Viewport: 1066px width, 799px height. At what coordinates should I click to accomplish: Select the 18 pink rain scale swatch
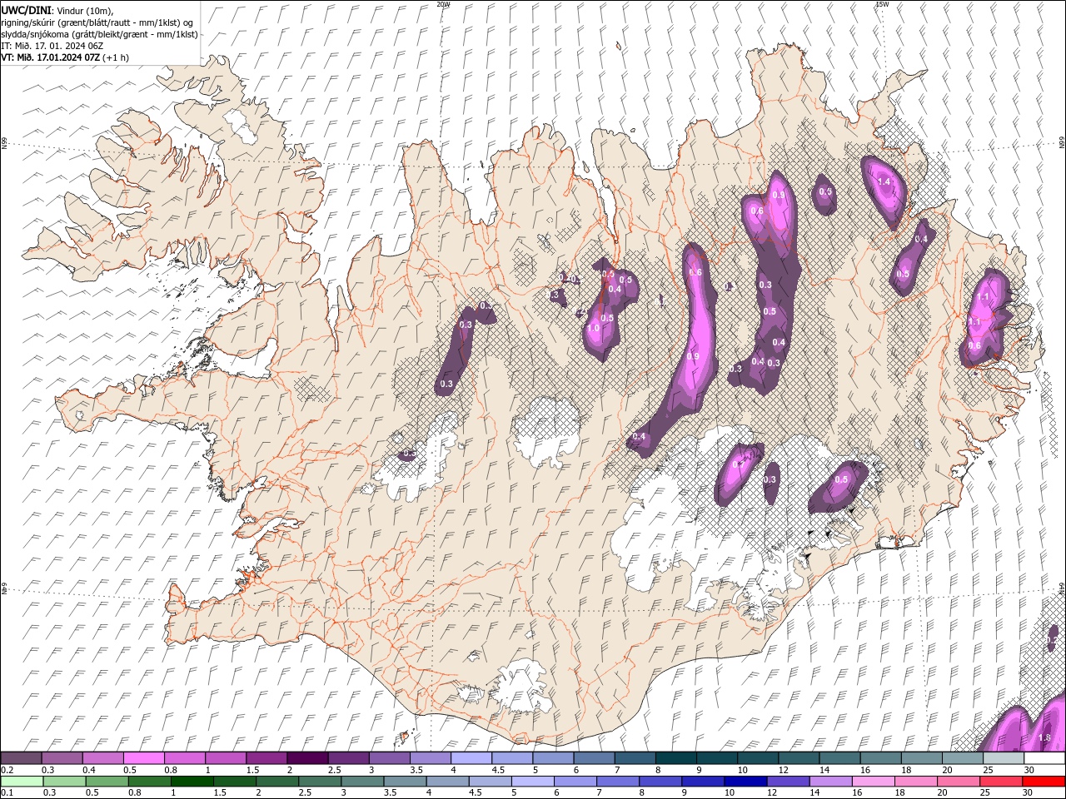(916, 782)
